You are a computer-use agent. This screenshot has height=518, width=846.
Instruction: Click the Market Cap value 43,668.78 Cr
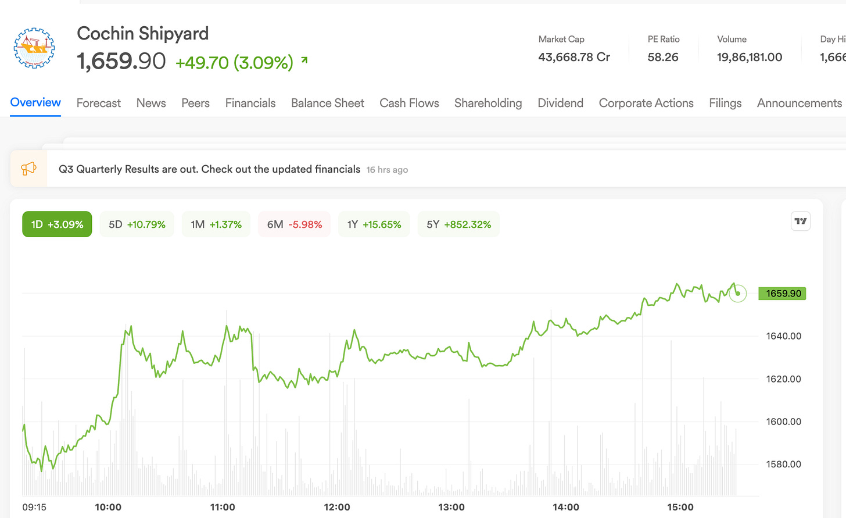pyautogui.click(x=574, y=57)
